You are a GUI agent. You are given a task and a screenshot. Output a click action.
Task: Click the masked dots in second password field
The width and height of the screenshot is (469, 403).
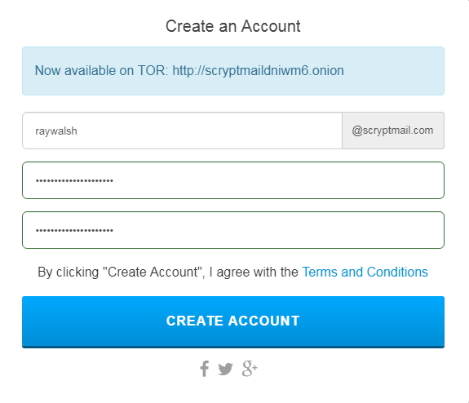pos(74,230)
